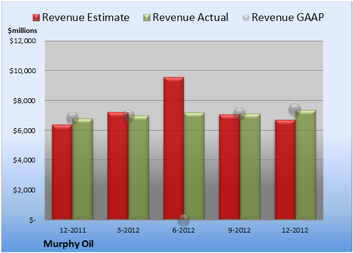Click the red Revenue Estimate legend swatch
Image resolution: width=353 pixels, height=253 pixels.
pos(36,18)
